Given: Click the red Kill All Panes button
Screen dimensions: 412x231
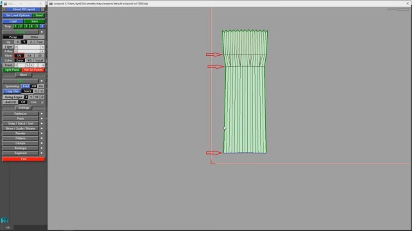Looking at the screenshot, I should coord(33,70).
